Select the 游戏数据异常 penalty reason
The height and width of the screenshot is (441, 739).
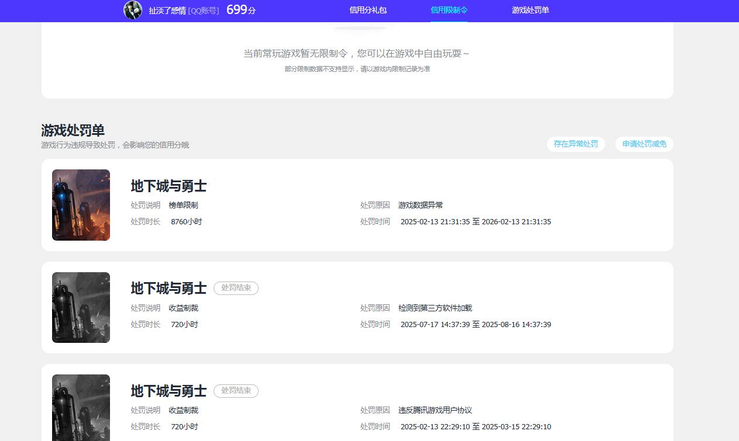click(x=420, y=205)
